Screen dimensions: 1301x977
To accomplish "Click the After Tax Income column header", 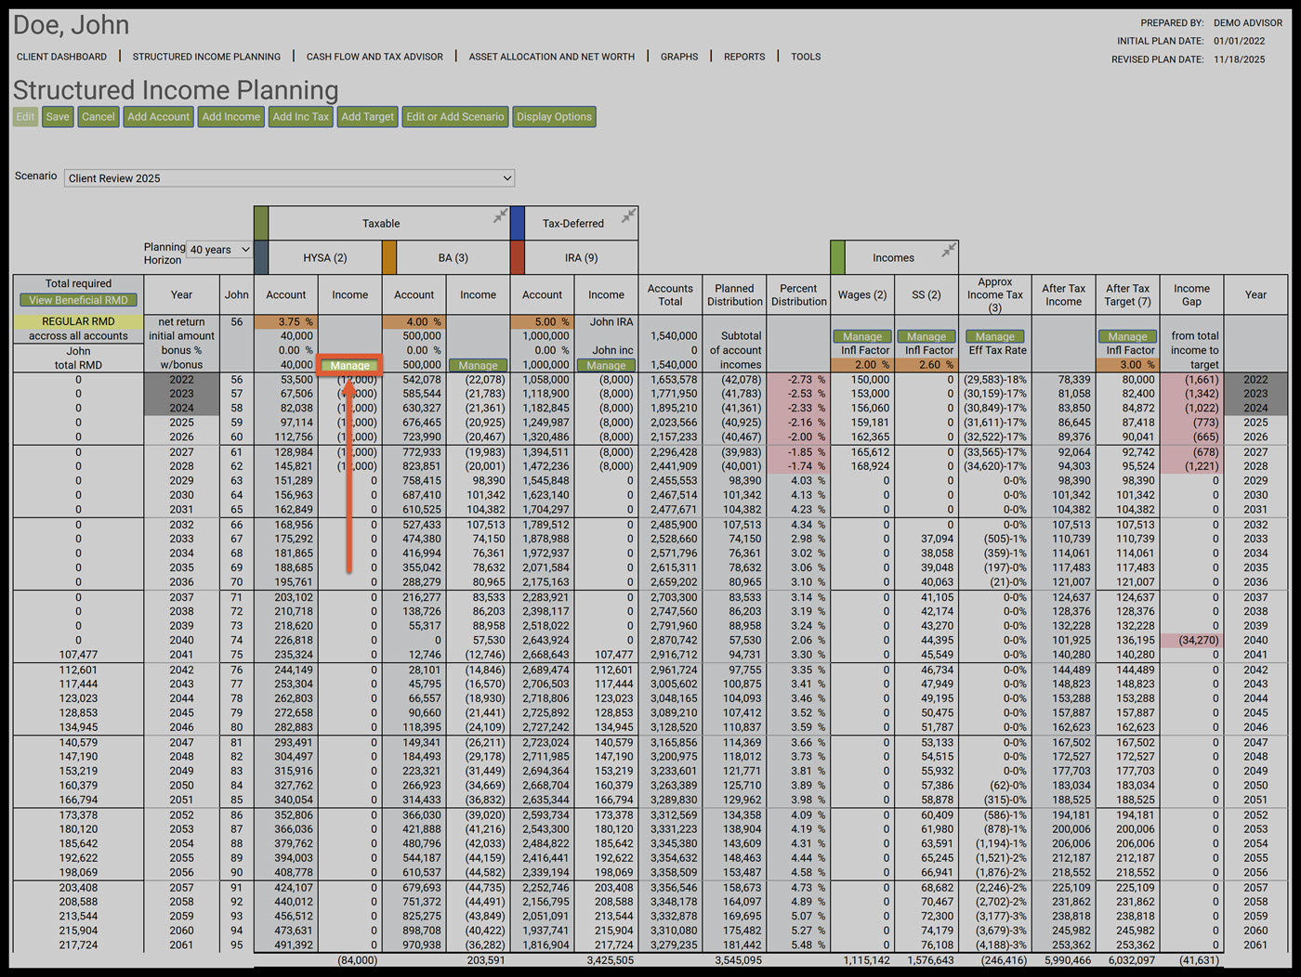I will (1064, 294).
